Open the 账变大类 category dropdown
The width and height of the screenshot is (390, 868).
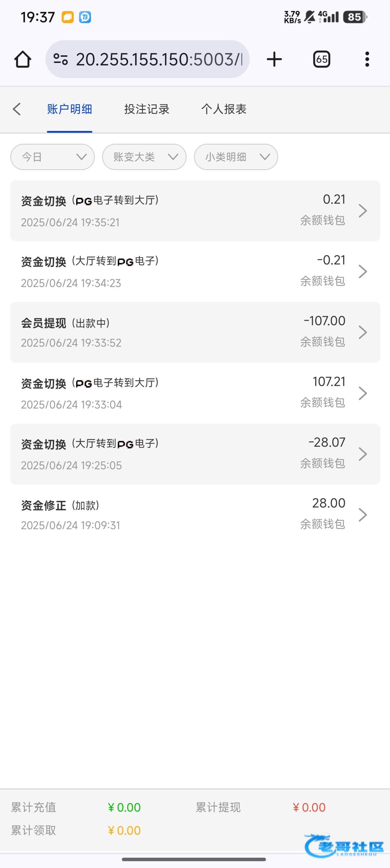(144, 157)
